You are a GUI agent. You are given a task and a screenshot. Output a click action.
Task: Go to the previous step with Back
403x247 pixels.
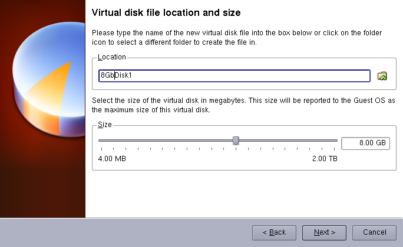pyautogui.click(x=274, y=232)
